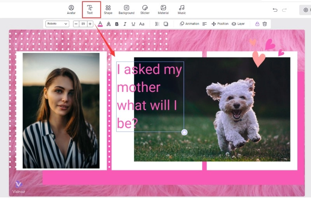
Task: Expand the Roboto font dropdown
Action: (57, 24)
